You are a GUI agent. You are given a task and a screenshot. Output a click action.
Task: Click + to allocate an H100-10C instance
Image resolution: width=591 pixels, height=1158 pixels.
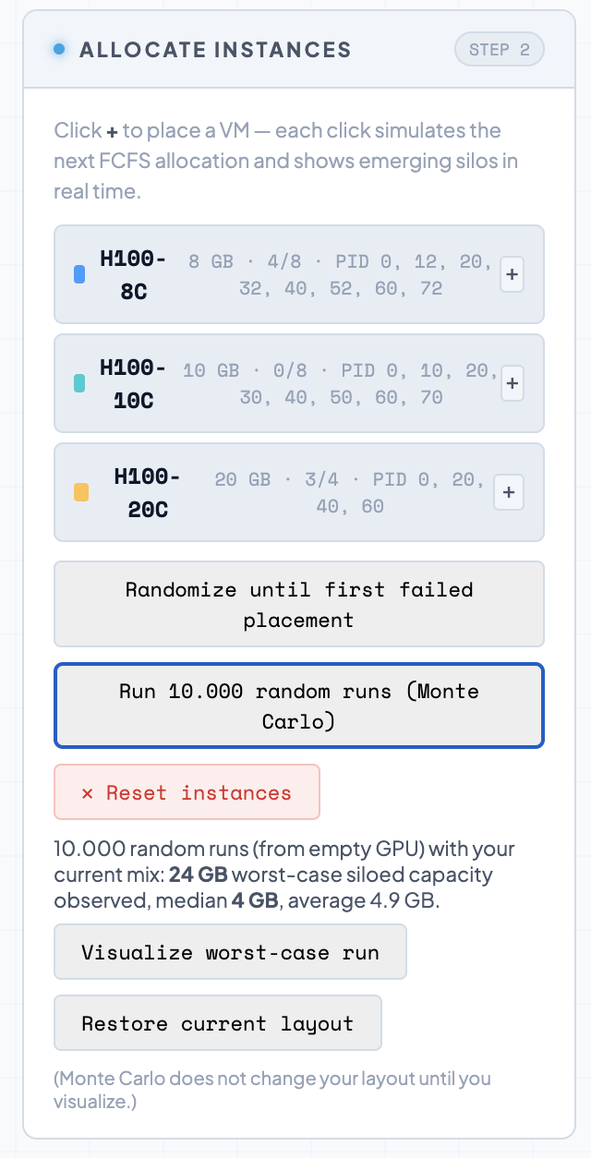point(512,383)
